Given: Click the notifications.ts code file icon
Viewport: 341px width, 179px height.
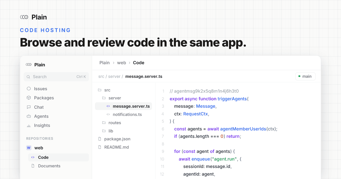Looking at the screenshot, I should (108, 115).
